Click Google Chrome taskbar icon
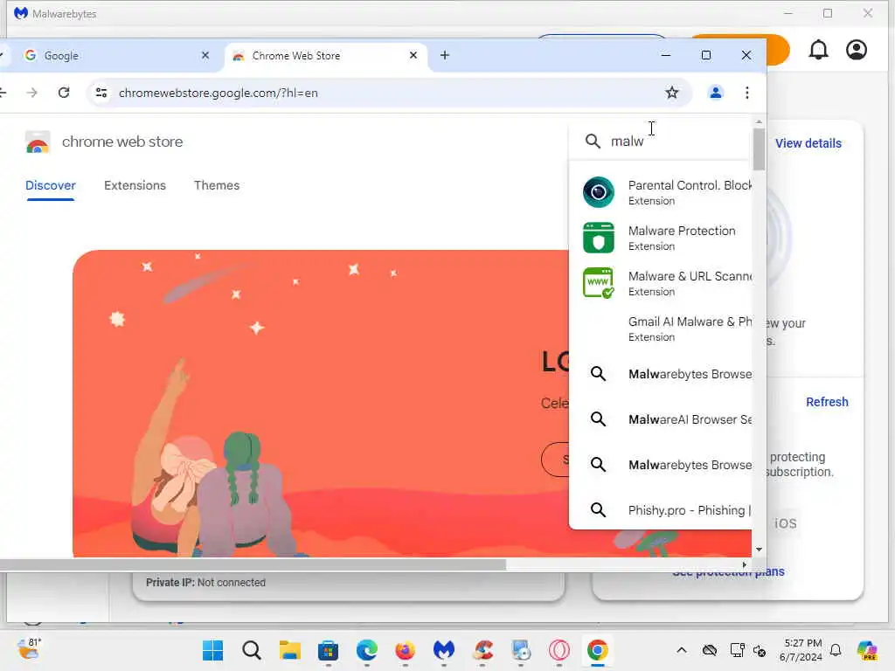 pos(598,650)
